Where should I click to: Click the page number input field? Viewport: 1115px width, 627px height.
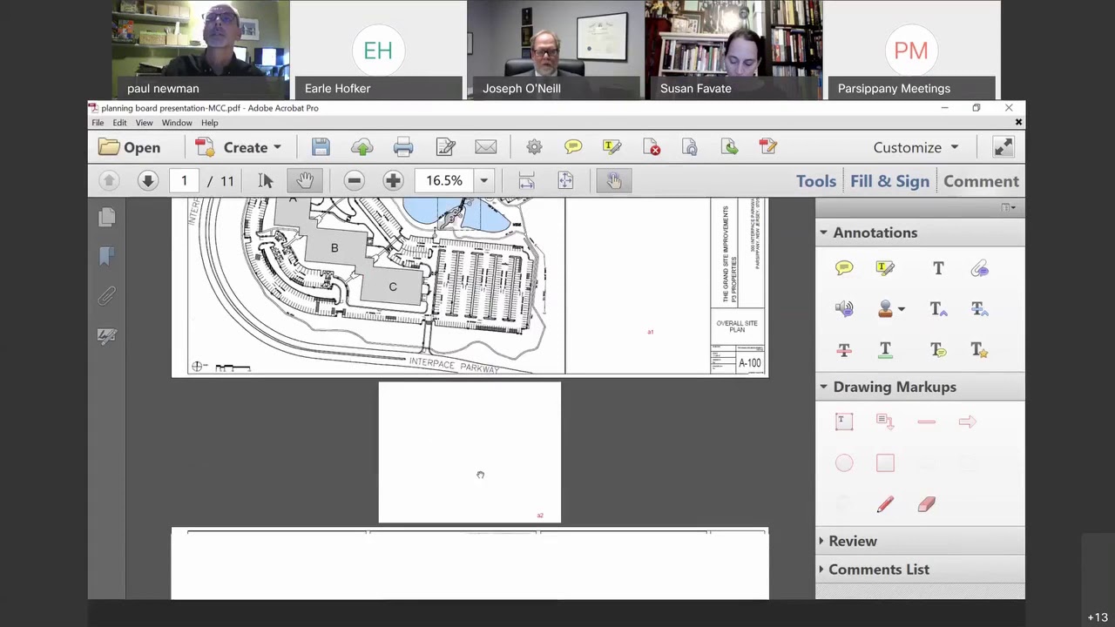click(184, 181)
